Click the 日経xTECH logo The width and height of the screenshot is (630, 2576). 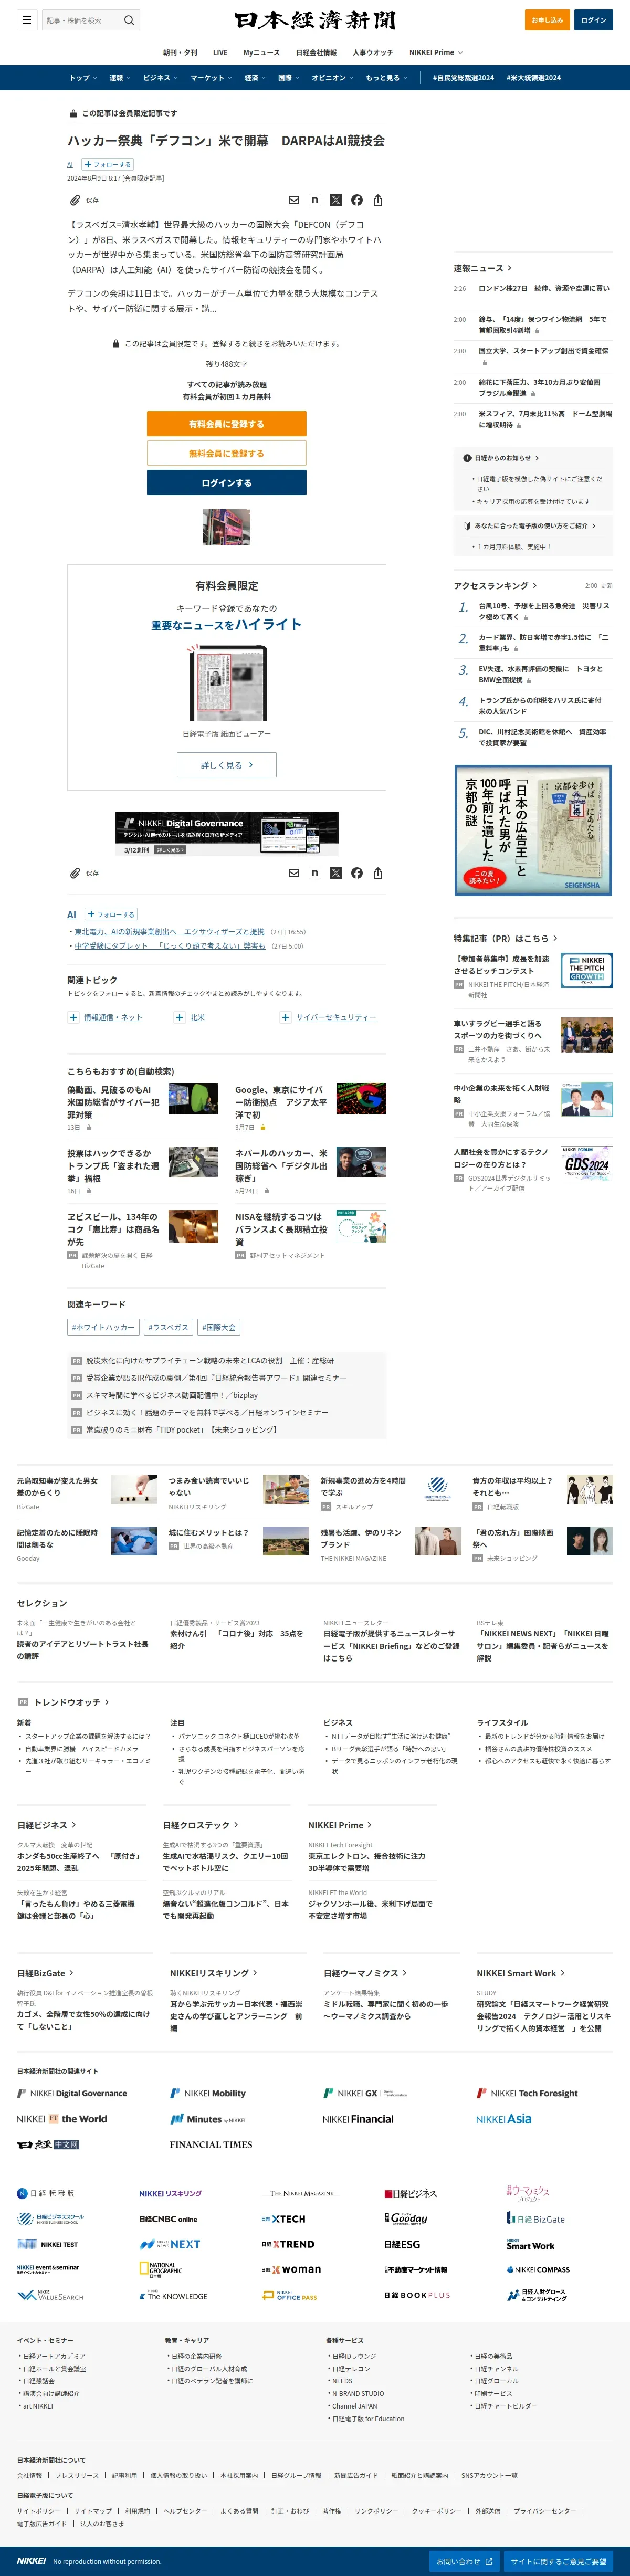tap(284, 2218)
